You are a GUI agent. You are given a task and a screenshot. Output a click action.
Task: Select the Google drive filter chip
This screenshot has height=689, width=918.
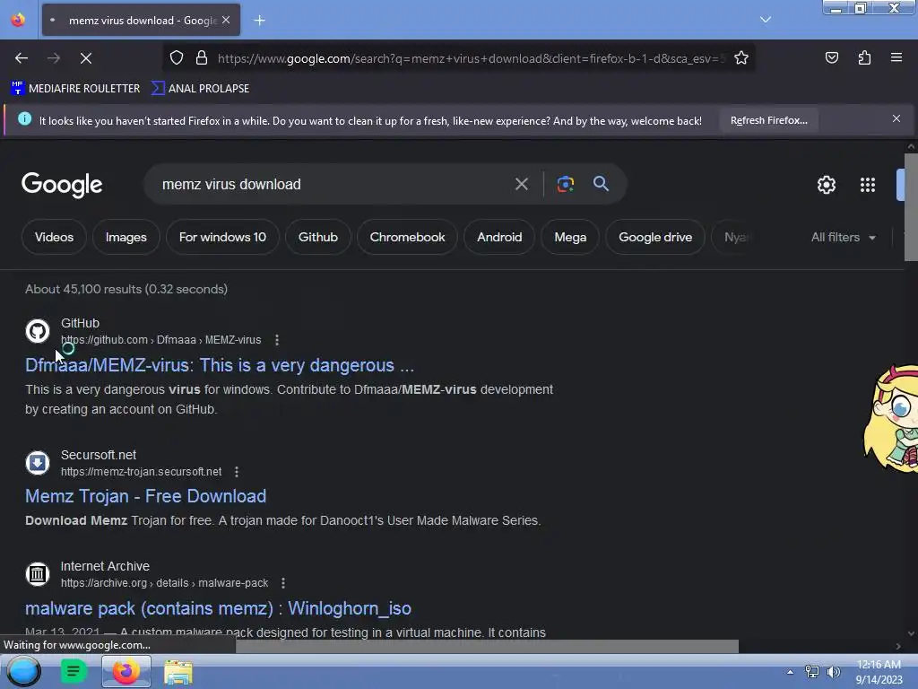click(x=655, y=237)
